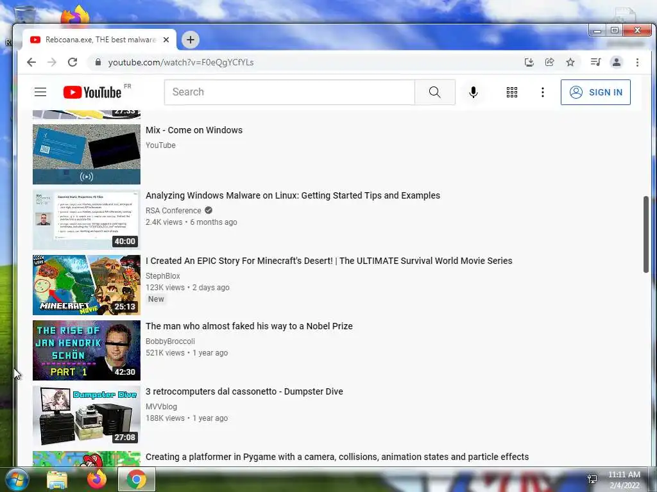Open Chrome three-dot menu
Viewport: 657px width, 492px height.
pos(637,62)
